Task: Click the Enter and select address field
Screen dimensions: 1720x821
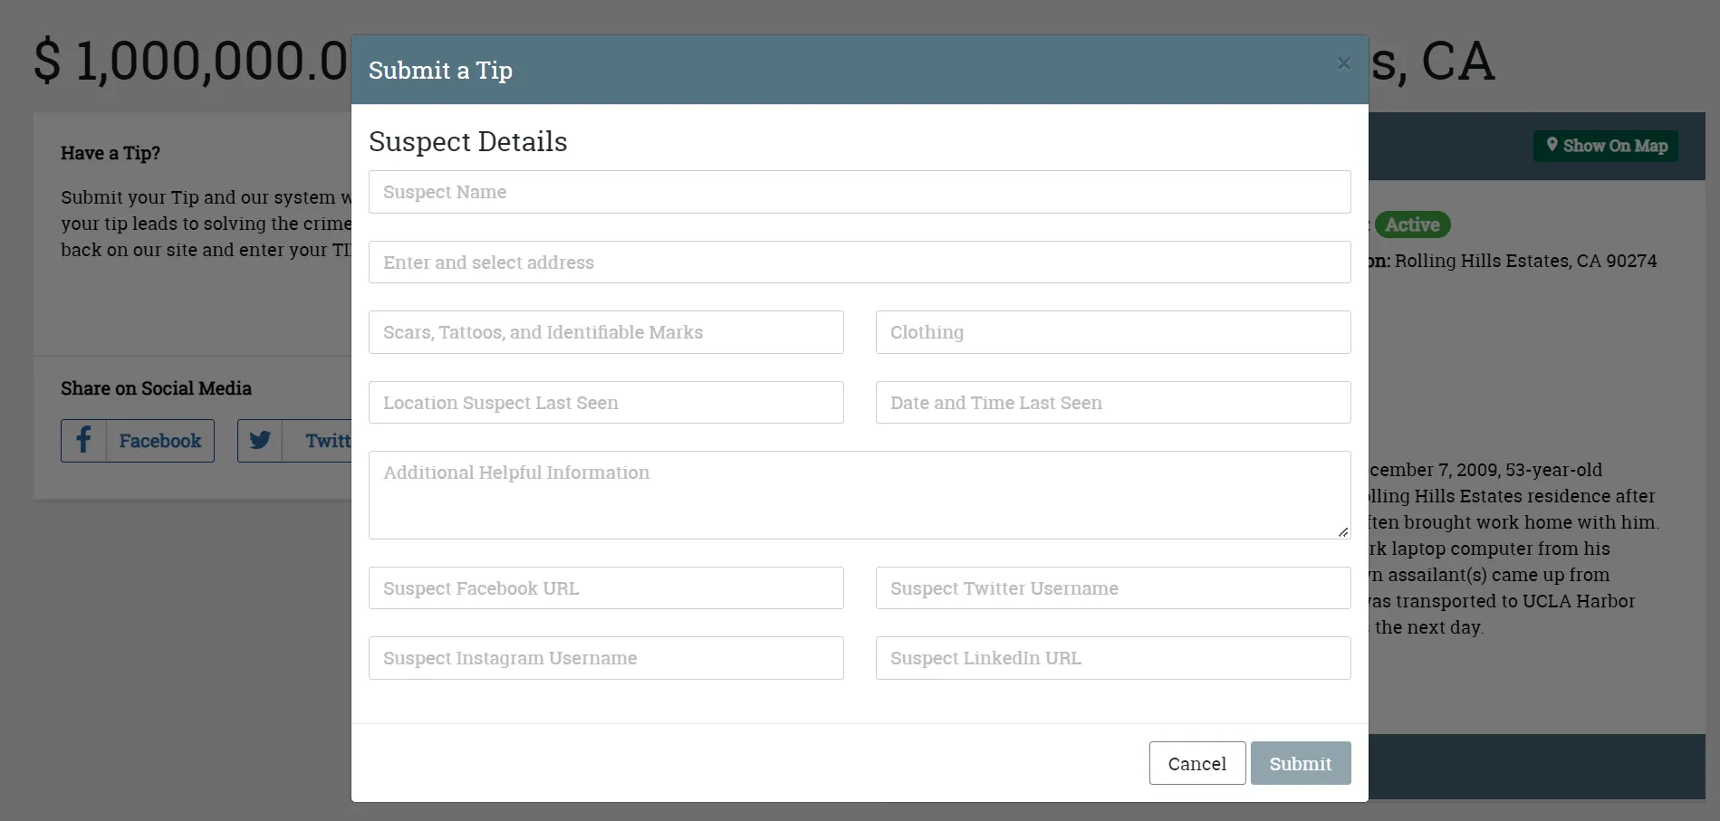Action: 859,263
